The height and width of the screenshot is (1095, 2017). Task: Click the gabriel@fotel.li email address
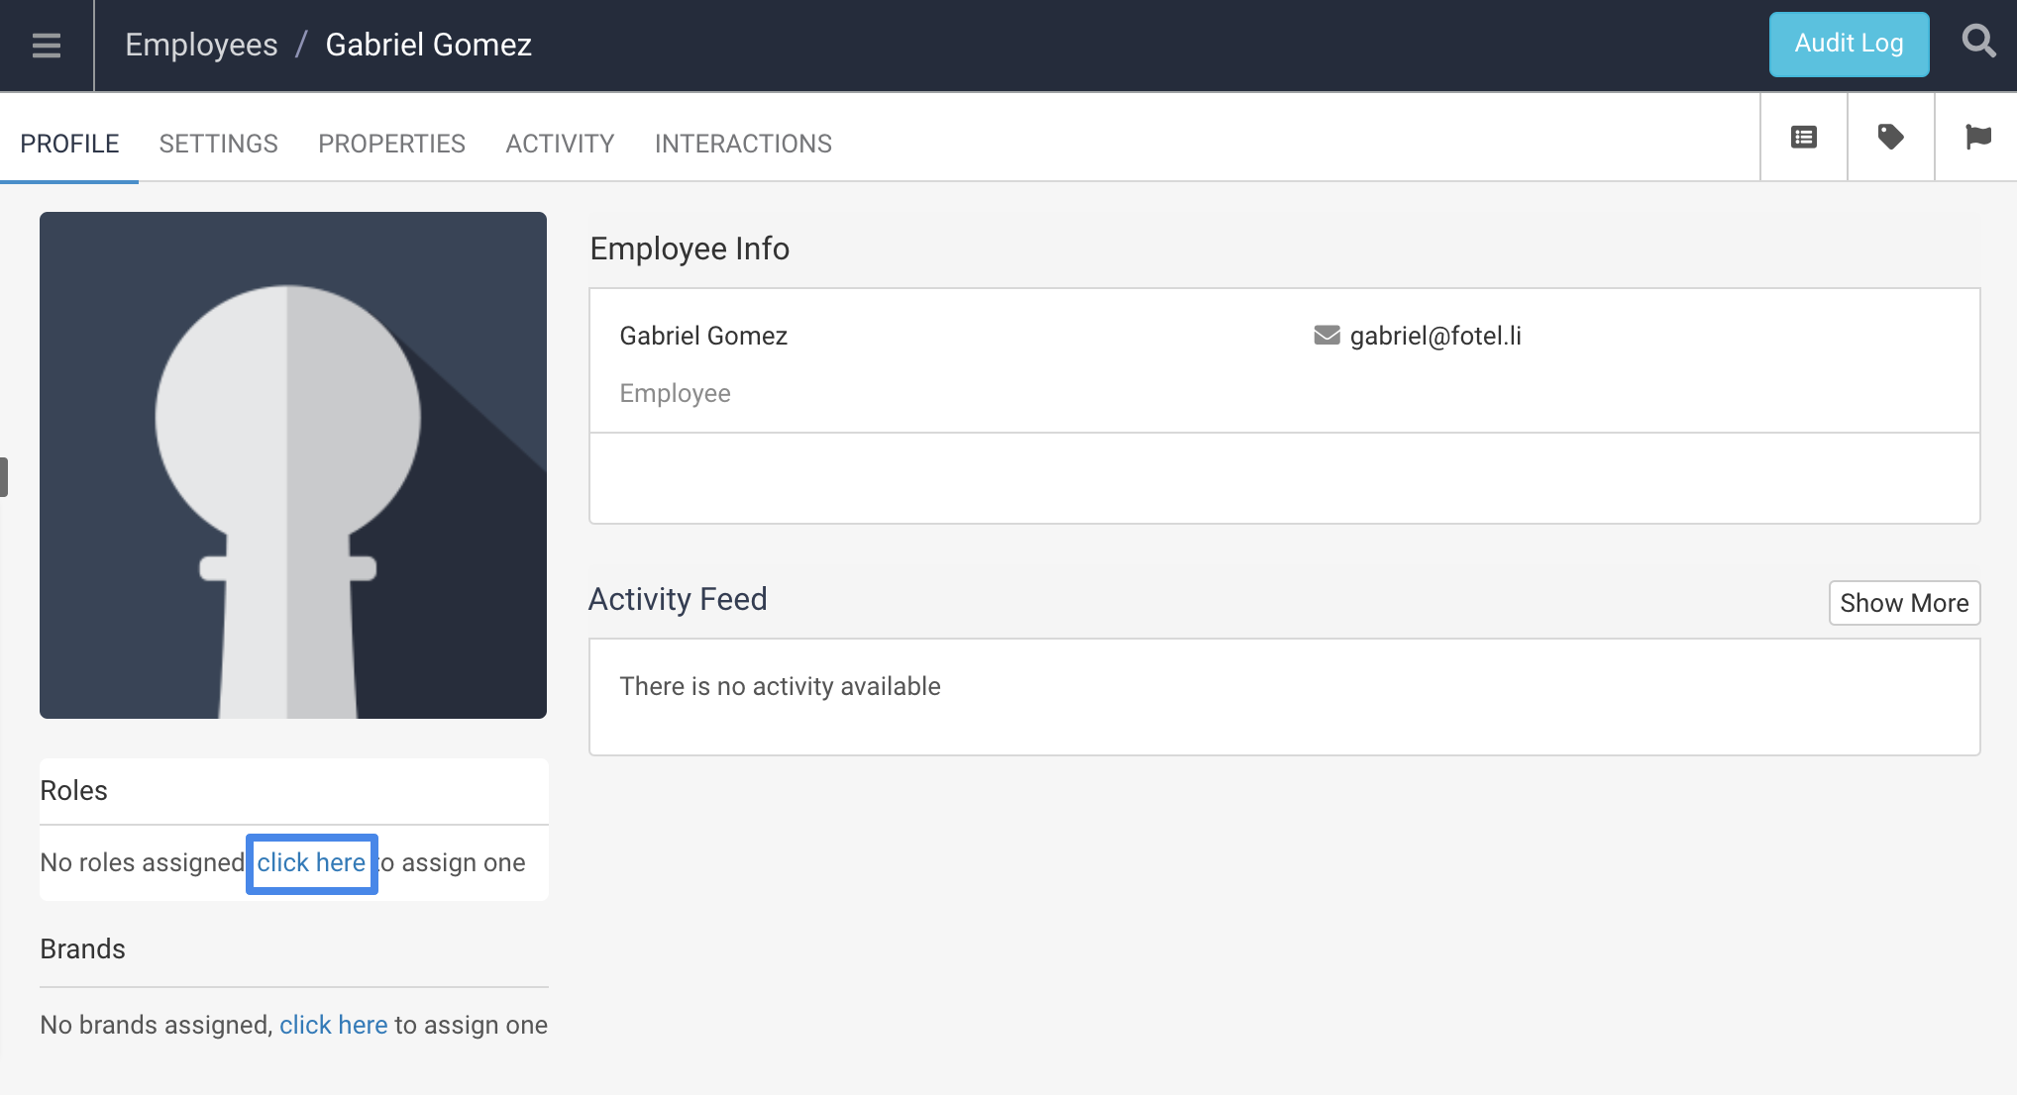(1435, 336)
